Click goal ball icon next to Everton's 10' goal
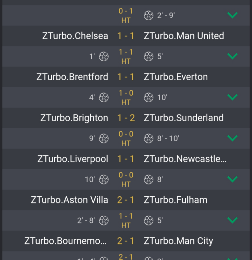 pyautogui.click(x=148, y=97)
